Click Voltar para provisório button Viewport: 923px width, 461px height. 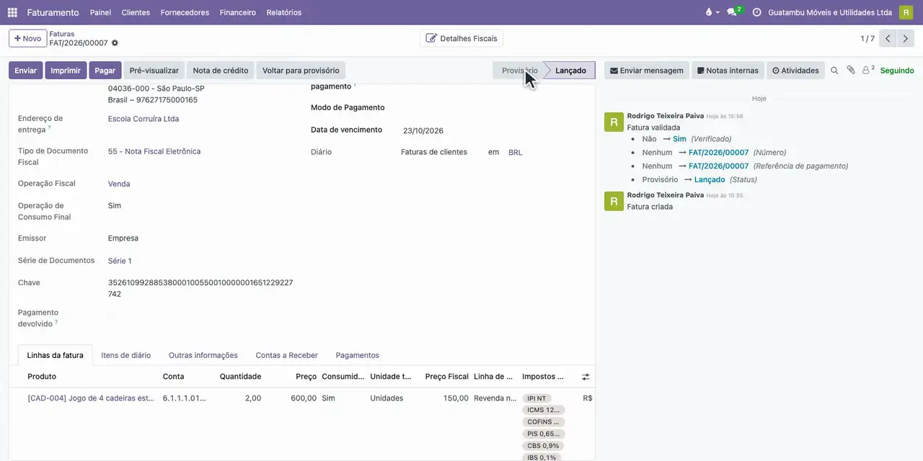pos(301,71)
